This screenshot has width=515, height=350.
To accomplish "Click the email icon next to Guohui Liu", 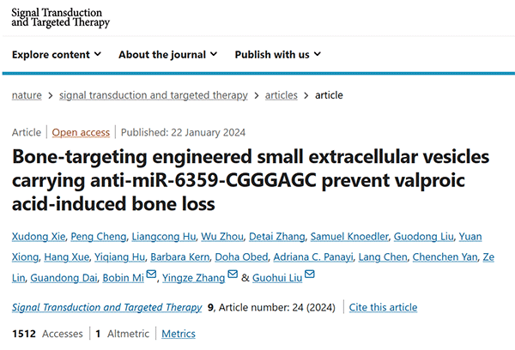I will click(310, 275).
